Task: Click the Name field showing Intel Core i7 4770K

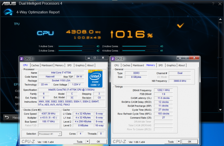Action: [x=61, y=73]
